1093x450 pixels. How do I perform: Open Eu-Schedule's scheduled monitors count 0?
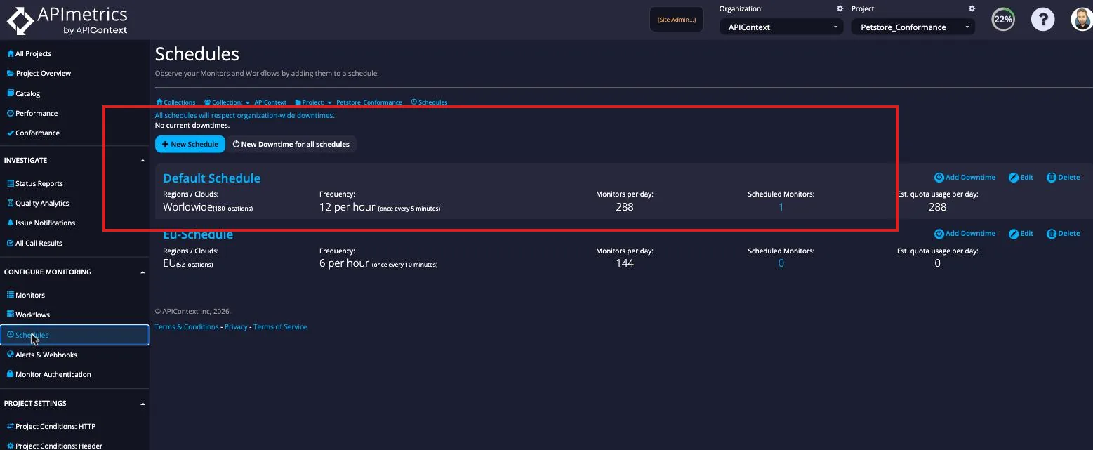(x=781, y=263)
